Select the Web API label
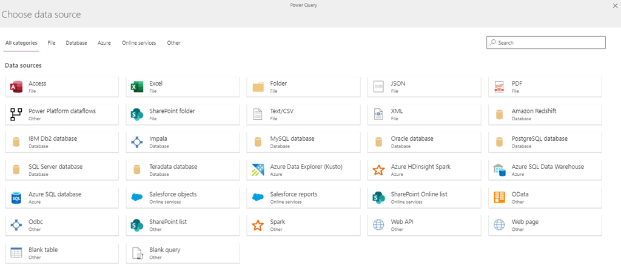The width and height of the screenshot is (621, 269). coord(403,222)
